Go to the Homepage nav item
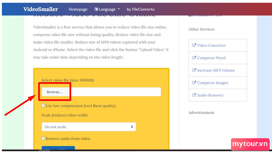Screen dimensions: 272x154 pyautogui.click(x=78, y=9)
